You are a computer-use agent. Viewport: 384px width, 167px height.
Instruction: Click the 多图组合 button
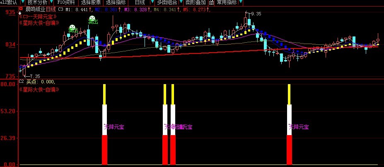tap(167, 2)
